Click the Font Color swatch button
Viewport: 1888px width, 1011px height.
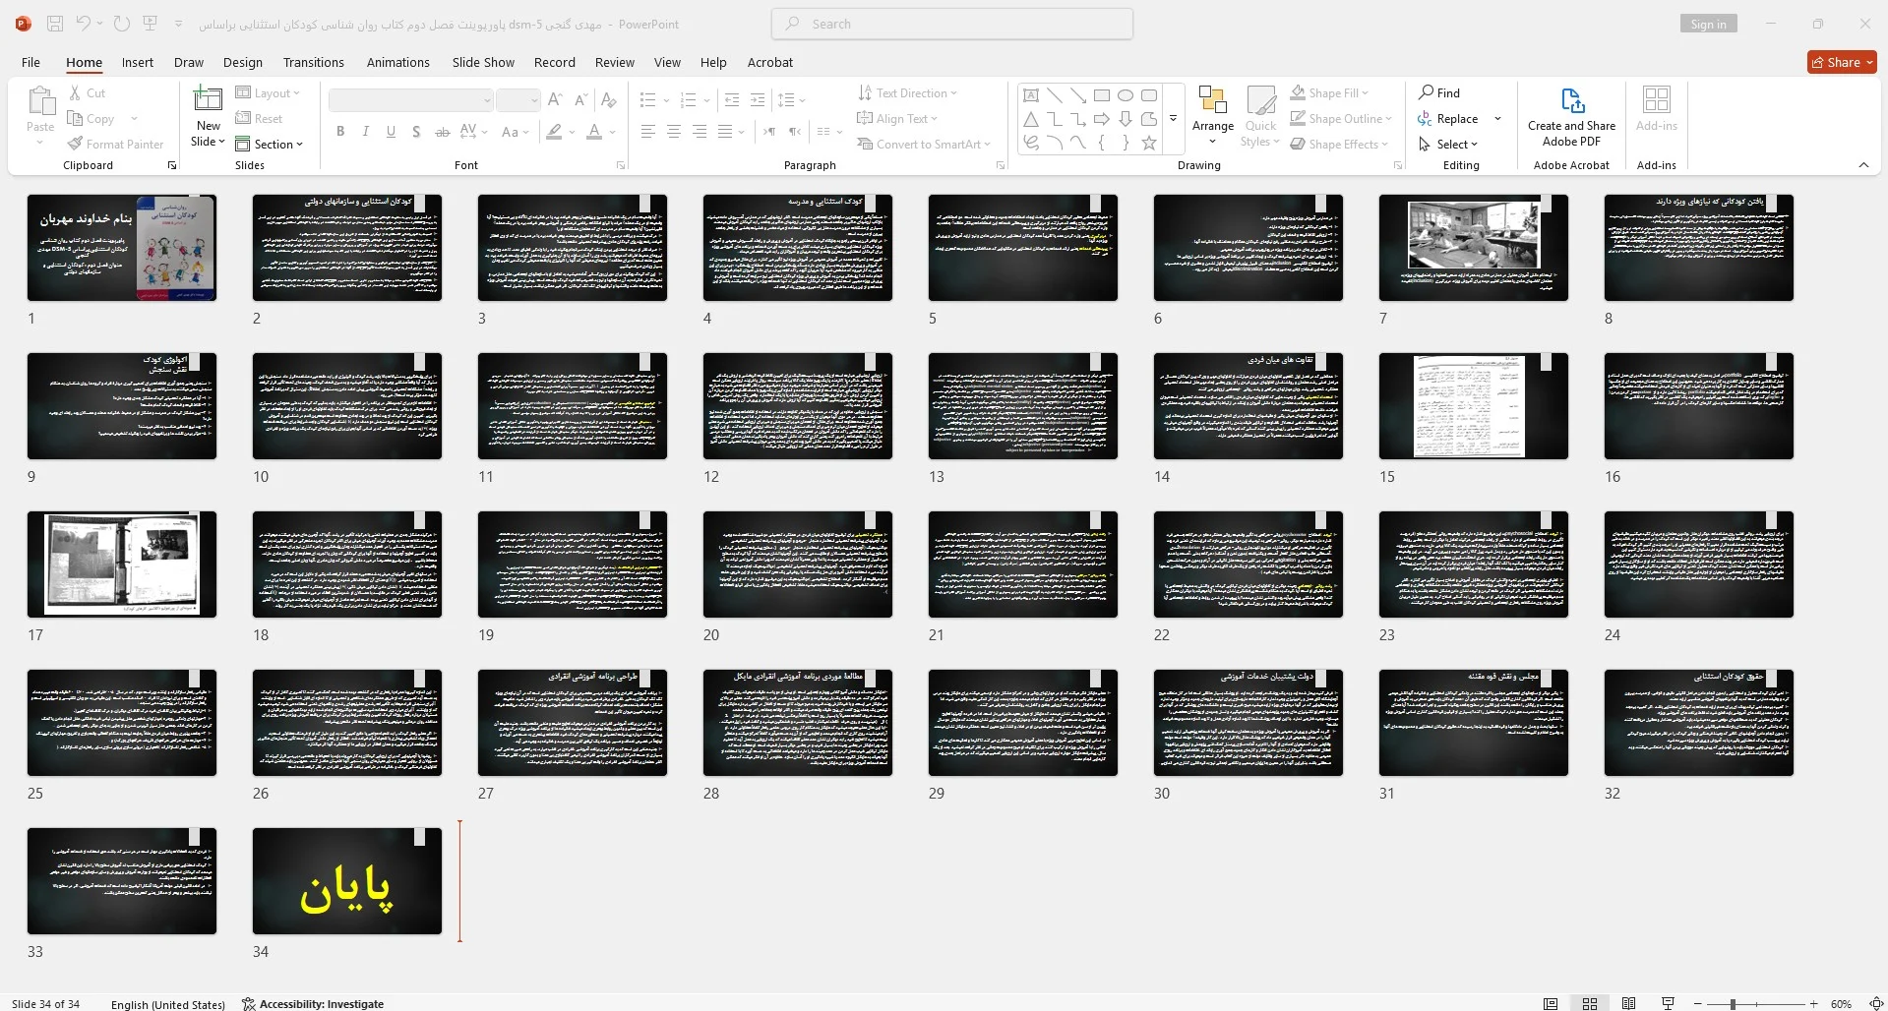(x=594, y=131)
